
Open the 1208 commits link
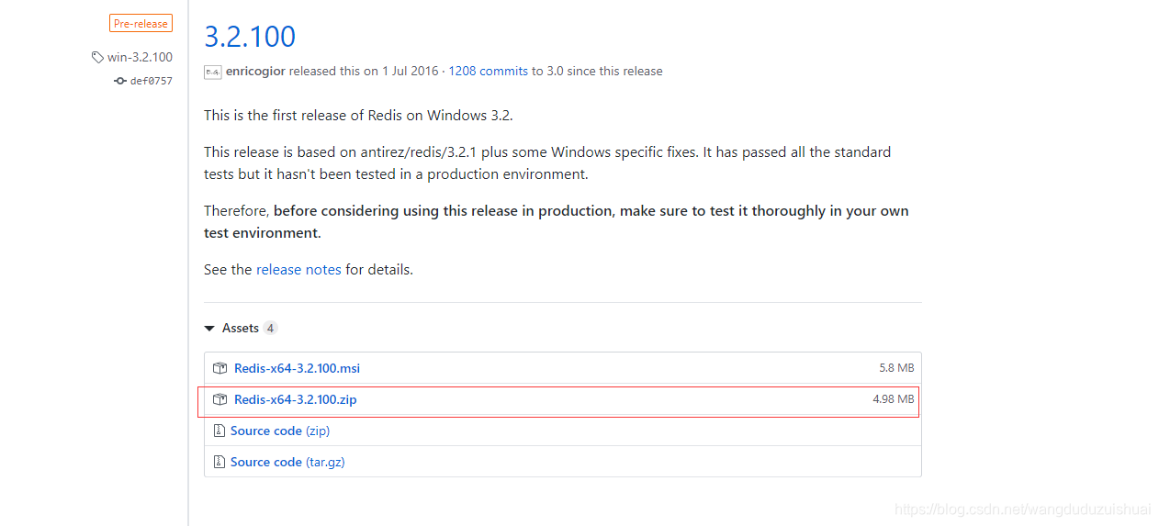pyautogui.click(x=489, y=71)
